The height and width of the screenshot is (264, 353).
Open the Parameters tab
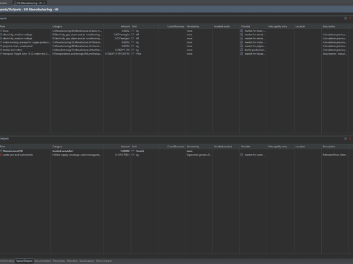(59, 261)
